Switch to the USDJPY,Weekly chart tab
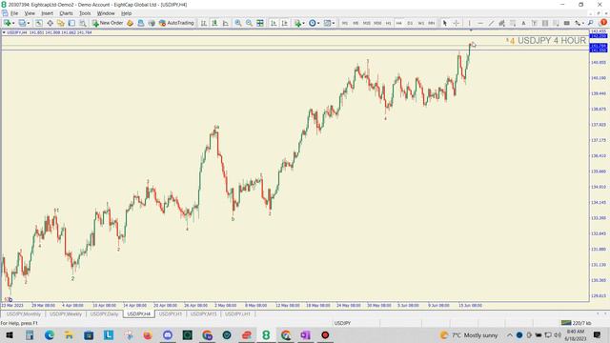The image size is (610, 343). [x=66, y=313]
